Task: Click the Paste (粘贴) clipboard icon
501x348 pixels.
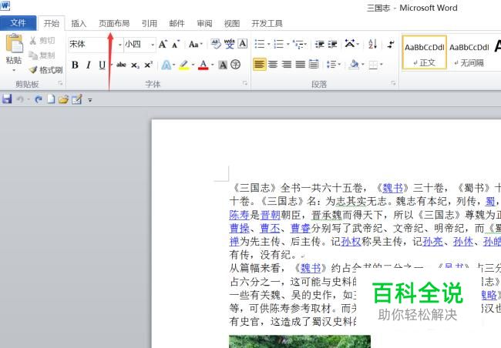Action: [x=14, y=46]
